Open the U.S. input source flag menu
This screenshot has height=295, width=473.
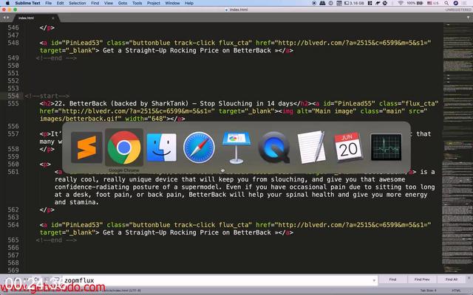click(x=432, y=3)
